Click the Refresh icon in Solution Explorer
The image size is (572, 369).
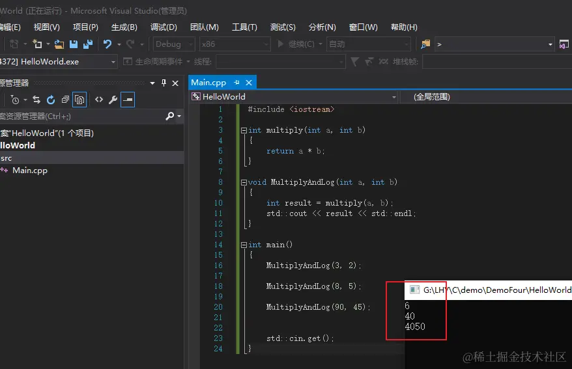[51, 100]
